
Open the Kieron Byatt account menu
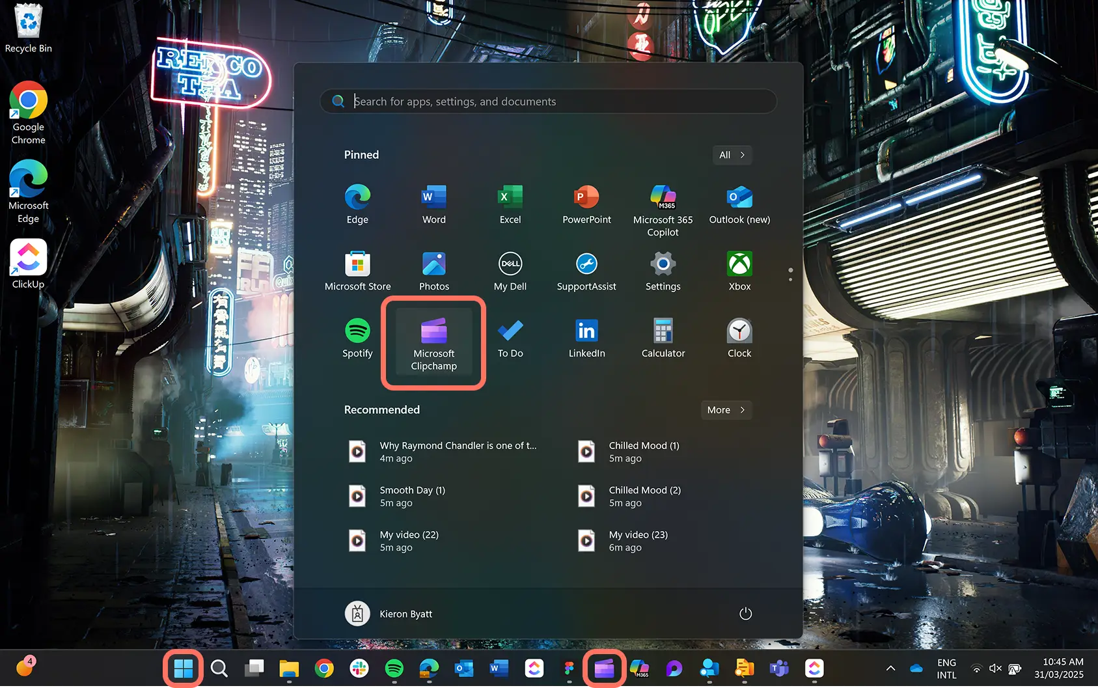389,614
